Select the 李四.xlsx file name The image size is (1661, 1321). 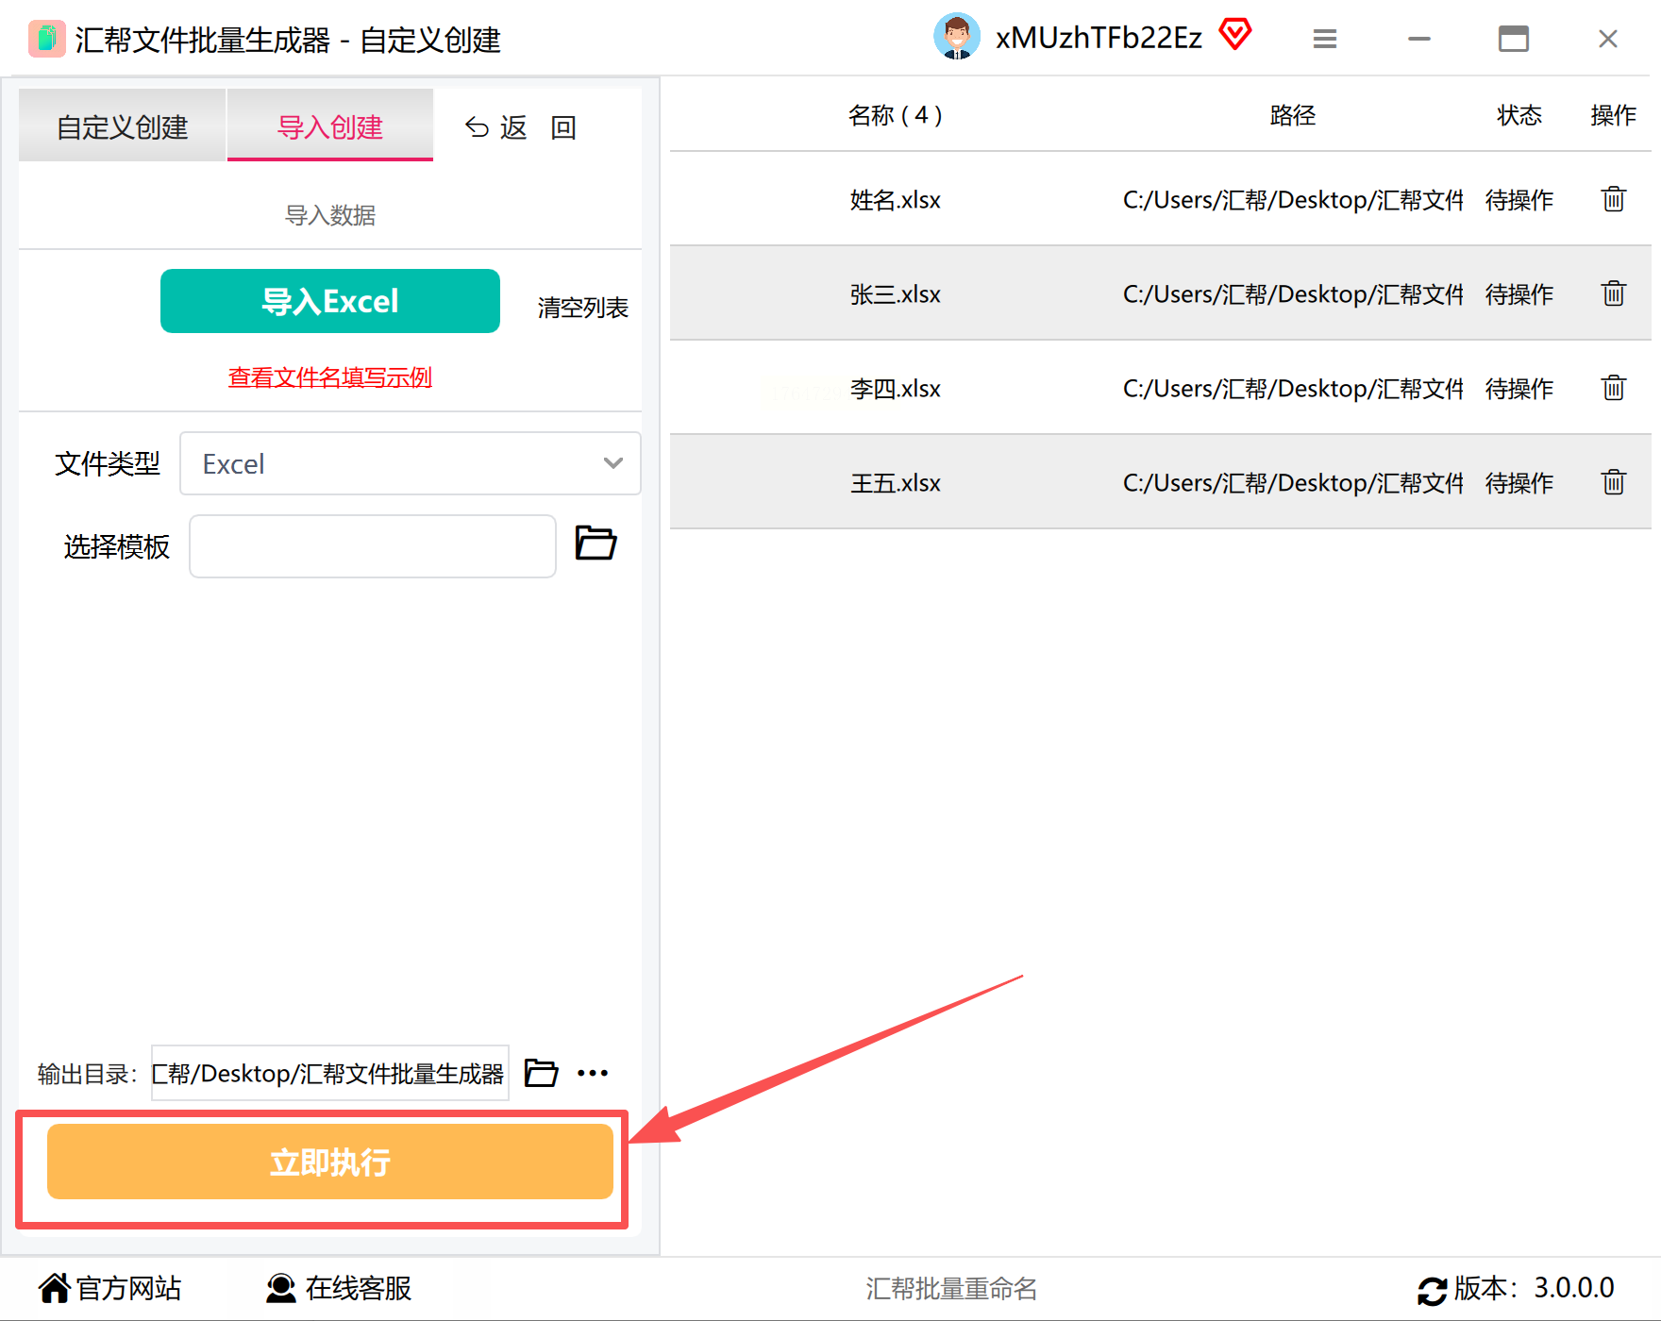click(x=896, y=388)
